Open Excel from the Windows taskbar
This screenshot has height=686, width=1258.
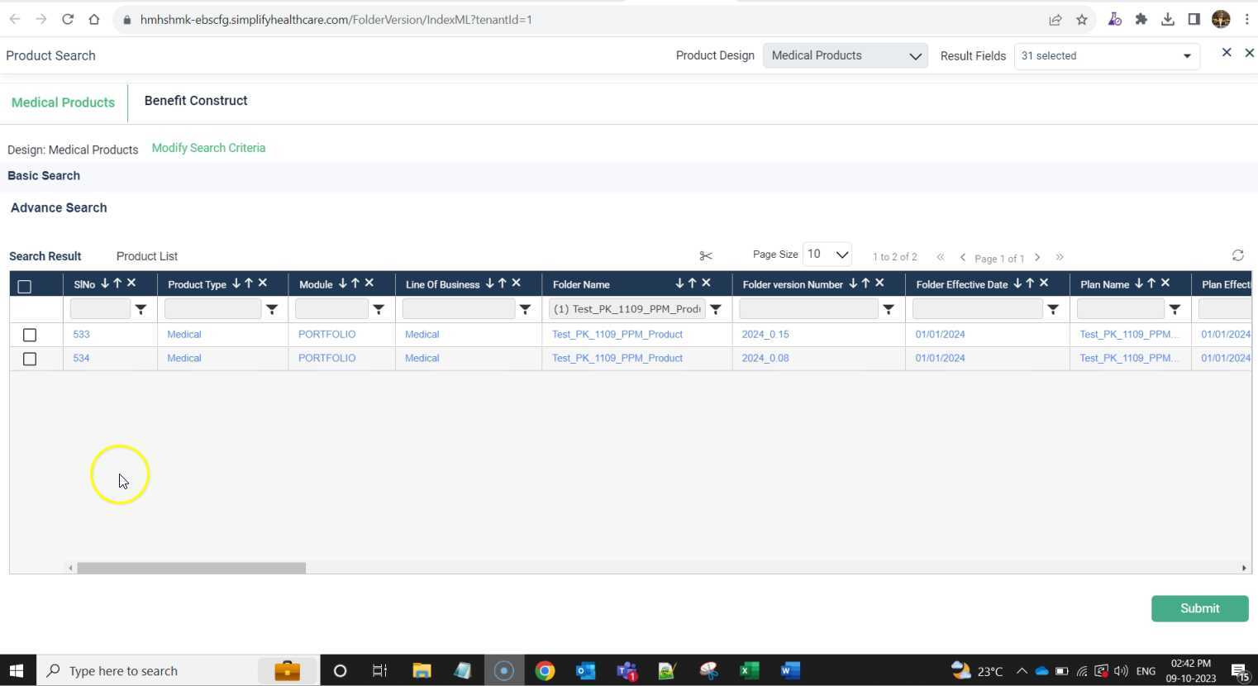[x=749, y=670]
